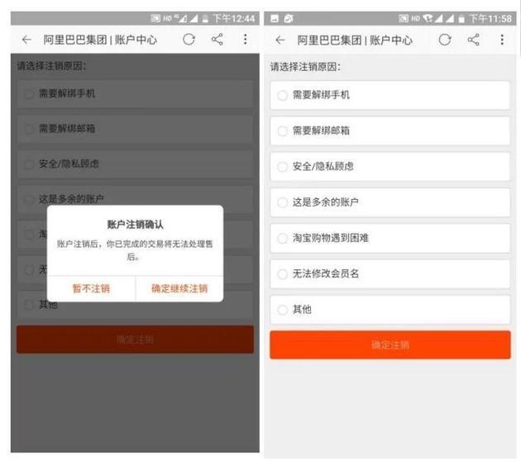
Task: Open share icon in right screenshot
Action: (x=473, y=40)
